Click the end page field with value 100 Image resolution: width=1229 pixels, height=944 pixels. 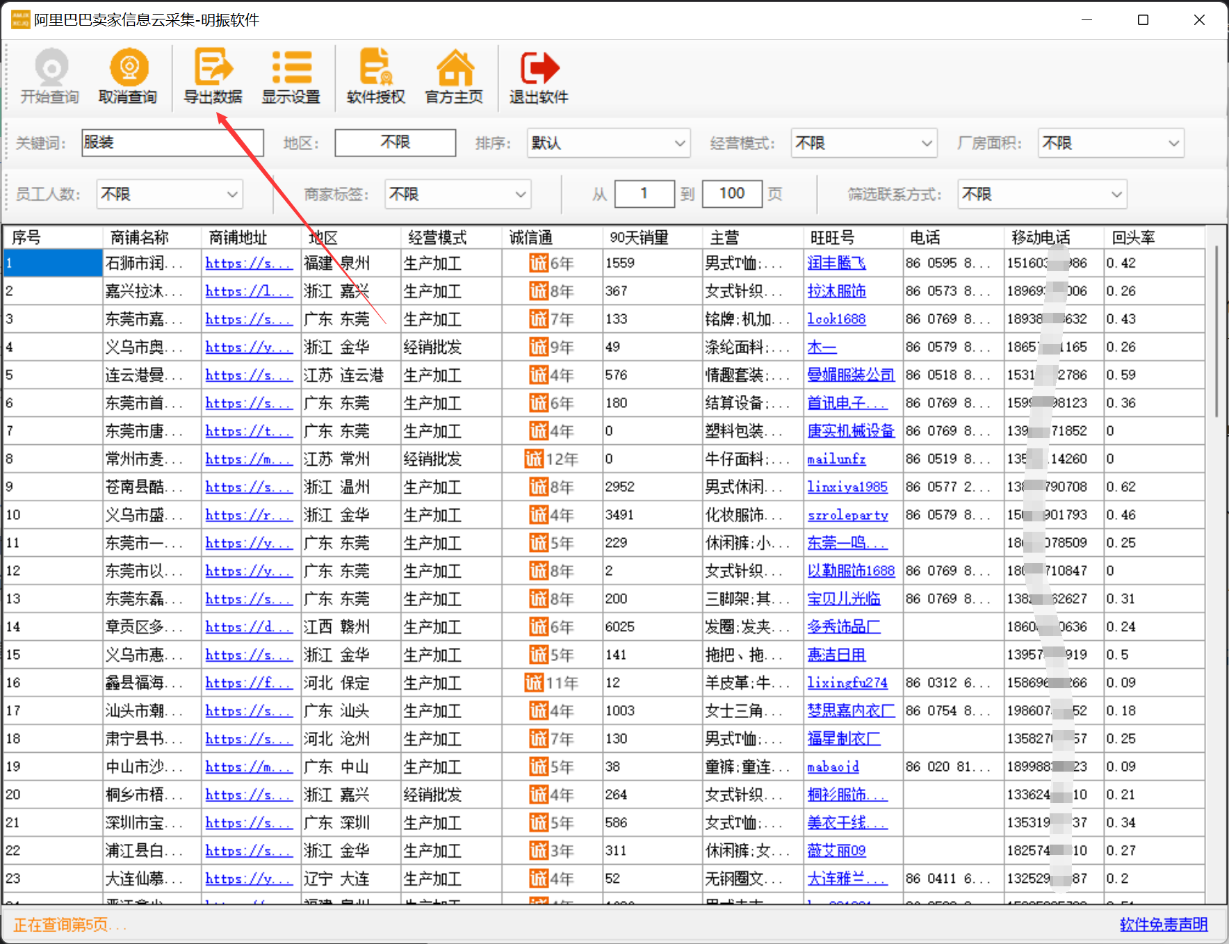tap(732, 193)
